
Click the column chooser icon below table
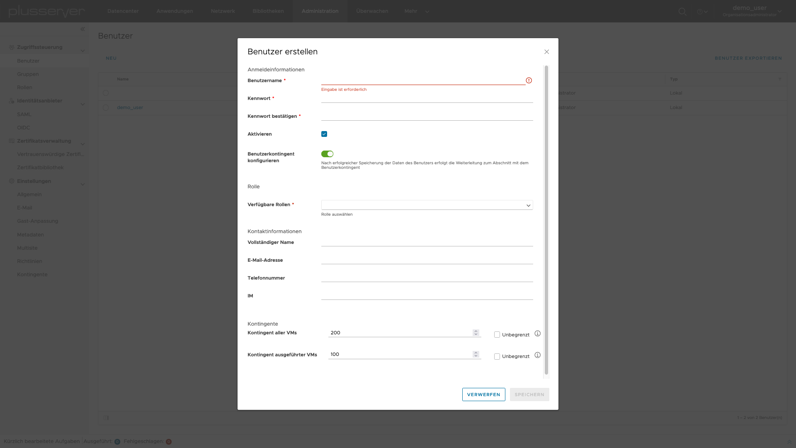coord(106,418)
